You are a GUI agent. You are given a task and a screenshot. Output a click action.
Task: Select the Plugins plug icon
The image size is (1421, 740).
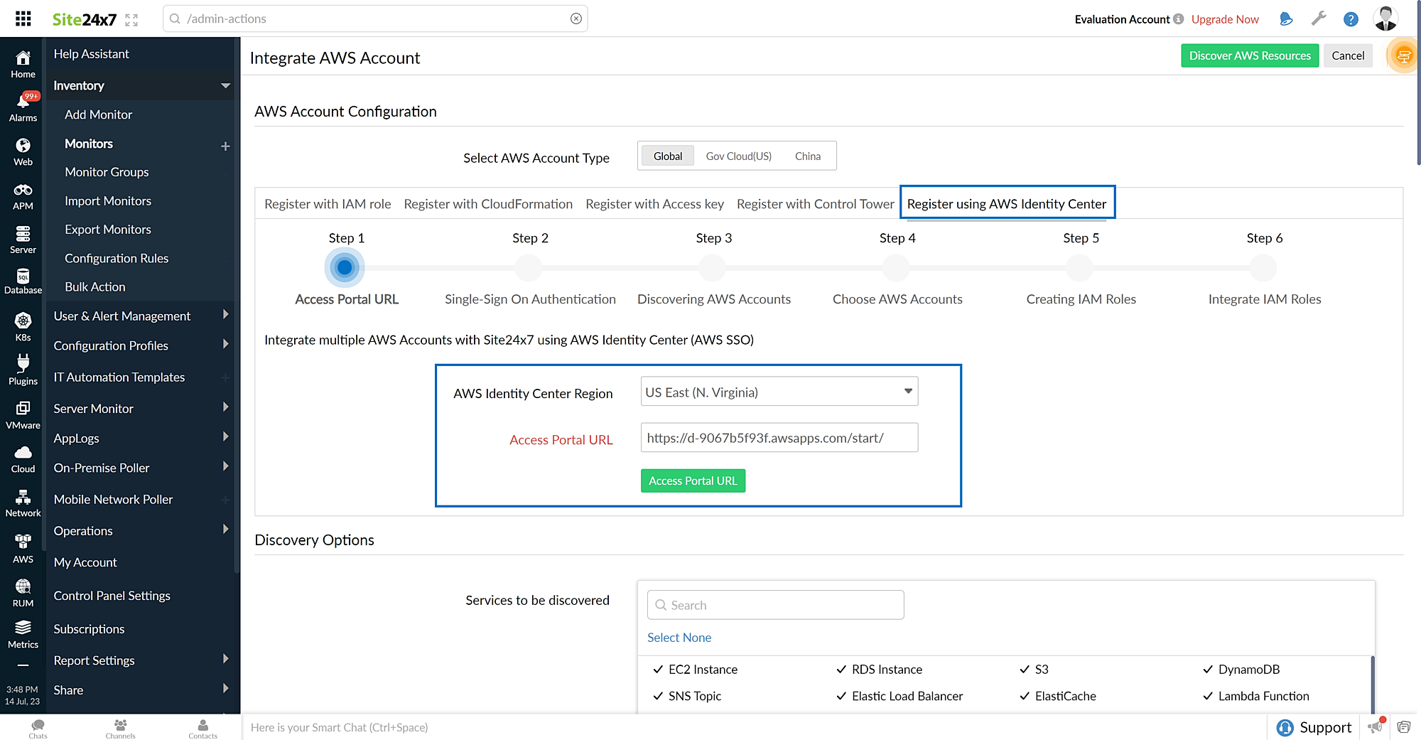(23, 363)
